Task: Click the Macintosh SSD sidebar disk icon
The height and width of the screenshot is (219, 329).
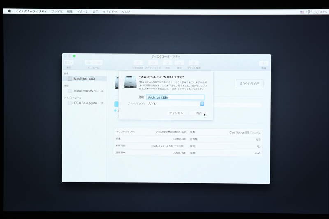Action: [70, 78]
